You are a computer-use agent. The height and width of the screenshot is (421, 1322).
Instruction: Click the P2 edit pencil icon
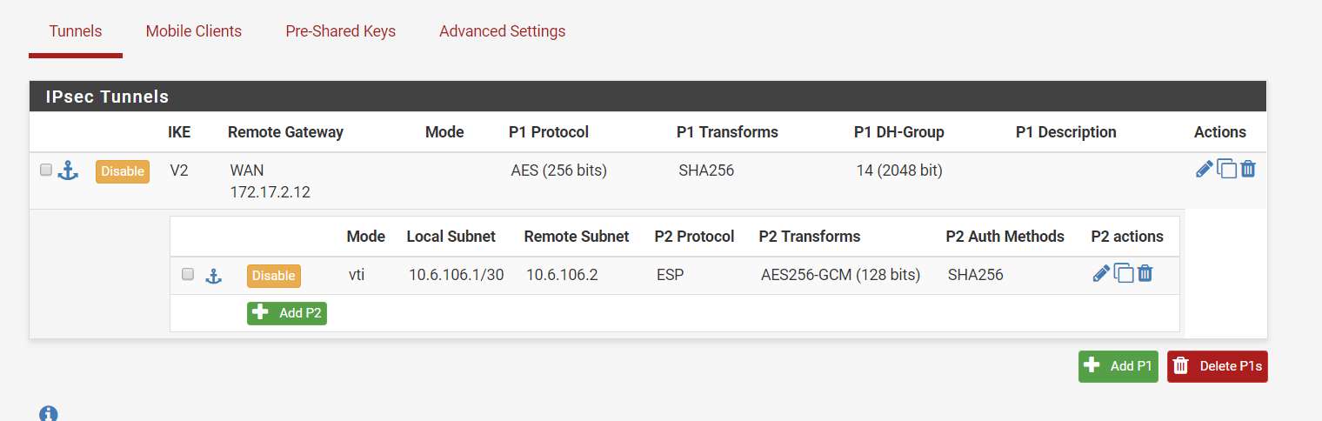point(1101,274)
